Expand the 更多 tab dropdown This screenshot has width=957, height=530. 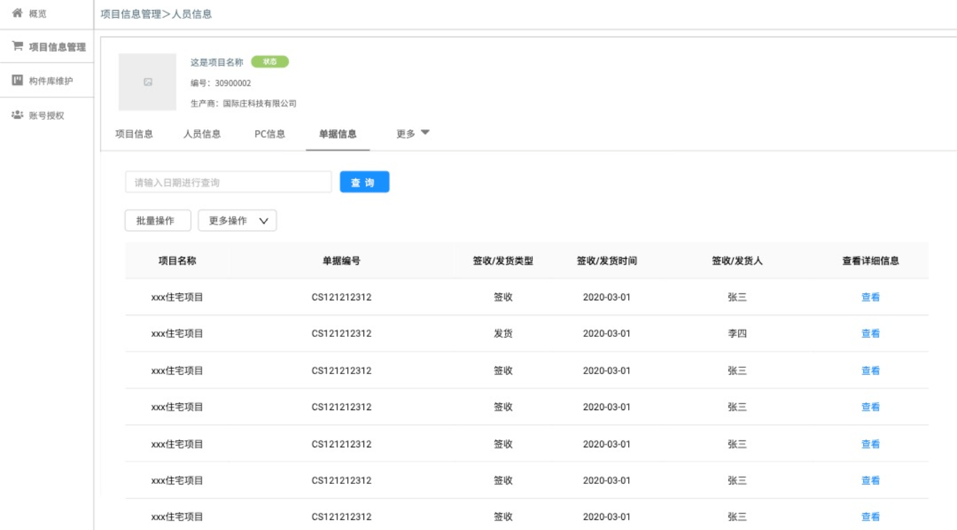click(413, 134)
